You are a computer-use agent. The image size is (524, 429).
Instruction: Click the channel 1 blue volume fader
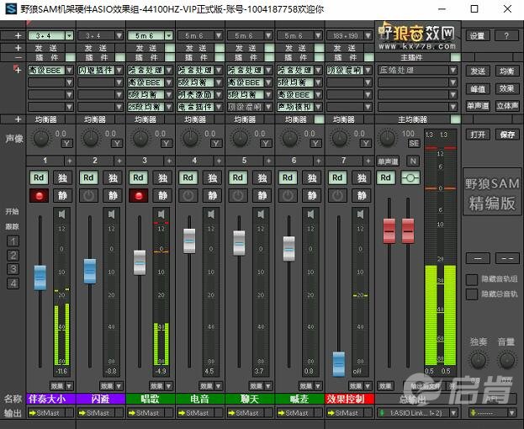(40, 278)
